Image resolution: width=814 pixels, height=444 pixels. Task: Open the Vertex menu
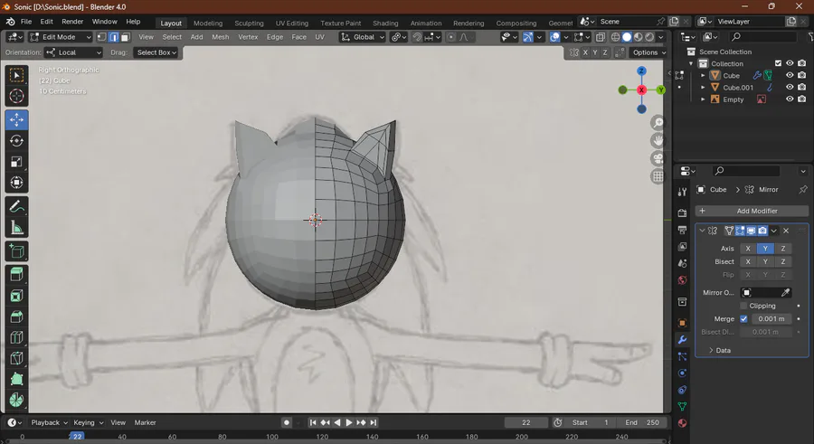(x=248, y=37)
